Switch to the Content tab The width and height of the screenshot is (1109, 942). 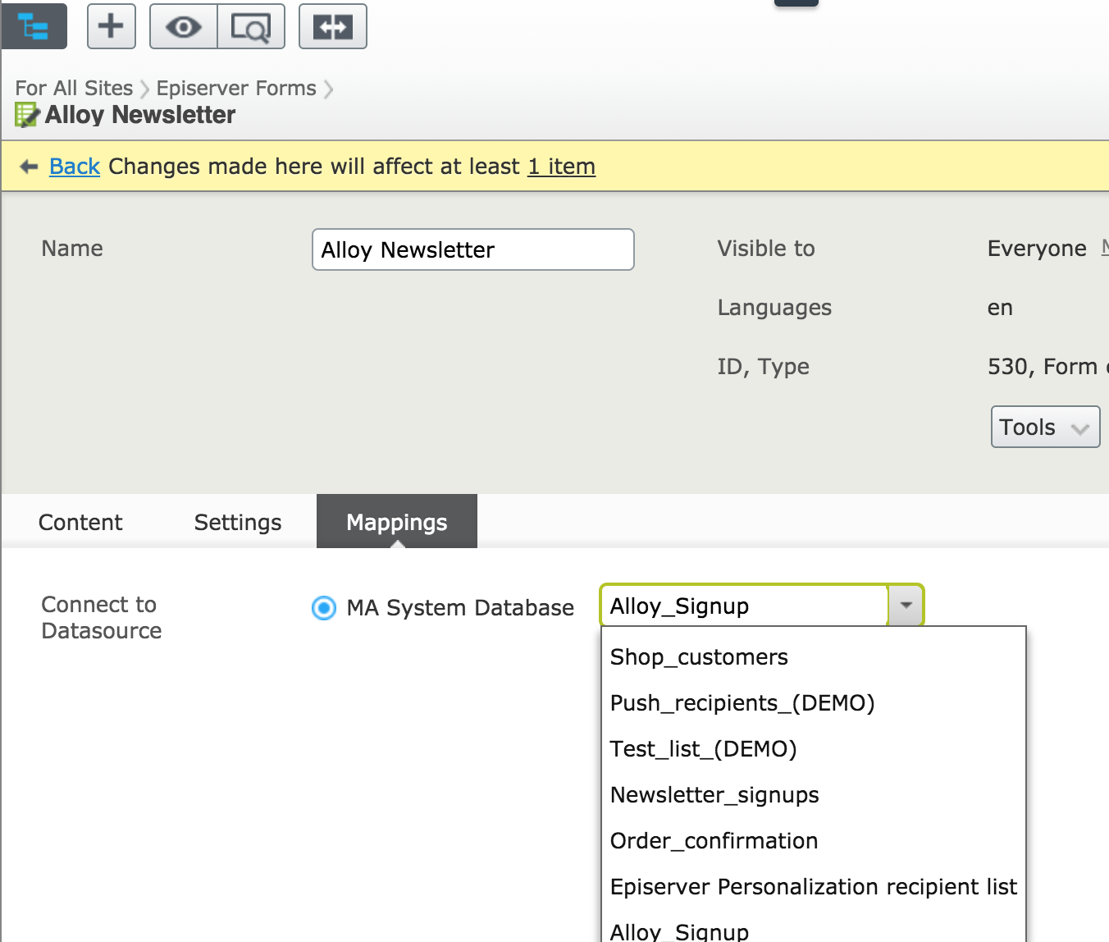pyautogui.click(x=80, y=522)
